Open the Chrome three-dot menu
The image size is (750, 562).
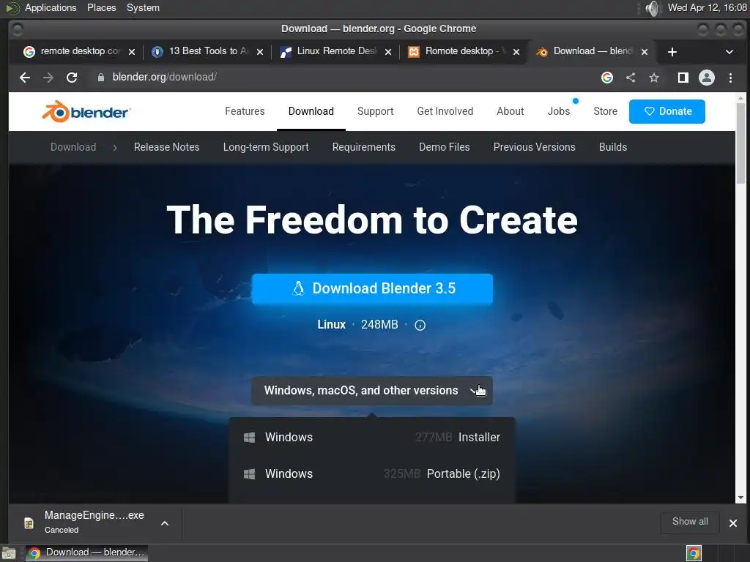click(730, 78)
